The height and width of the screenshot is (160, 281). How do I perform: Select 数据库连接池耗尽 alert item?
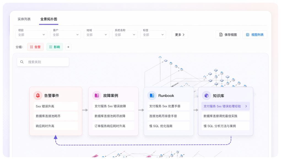click(56, 116)
